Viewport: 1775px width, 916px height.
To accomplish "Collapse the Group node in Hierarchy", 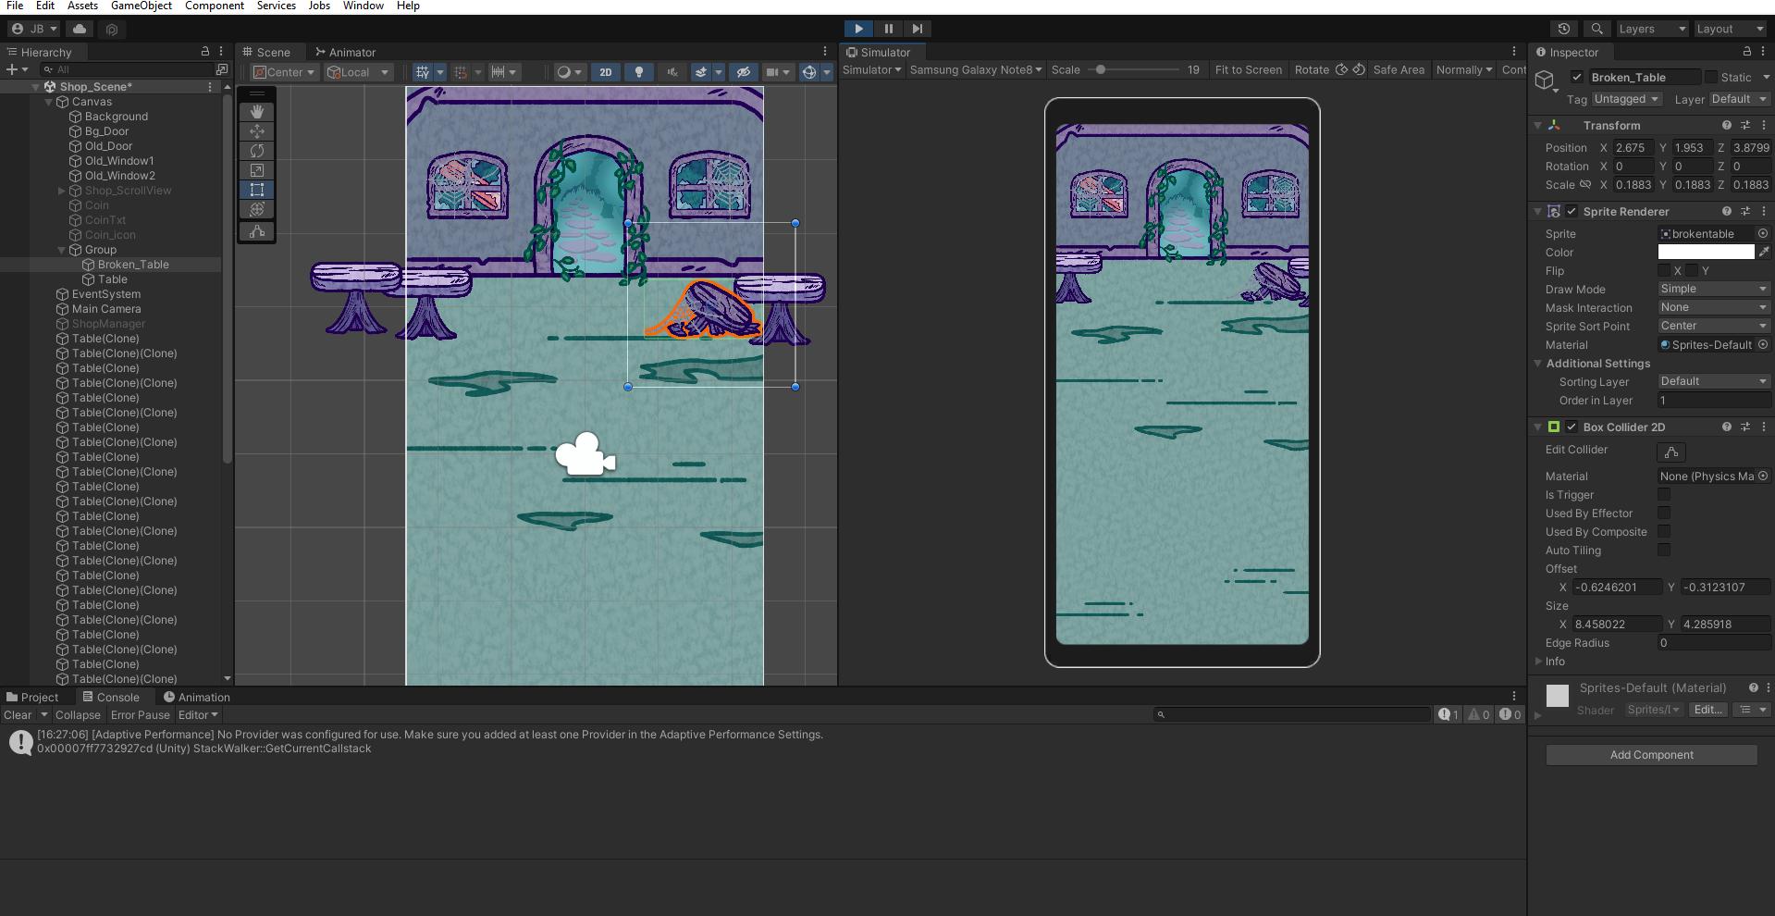I will pyautogui.click(x=62, y=250).
